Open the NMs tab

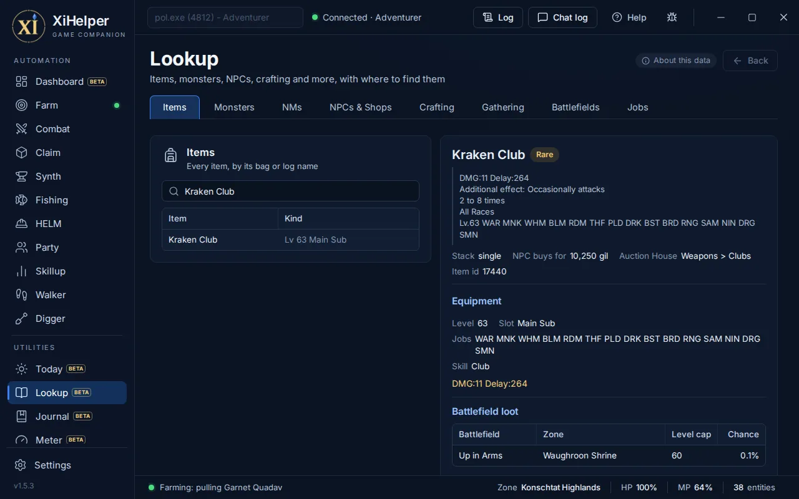click(292, 107)
